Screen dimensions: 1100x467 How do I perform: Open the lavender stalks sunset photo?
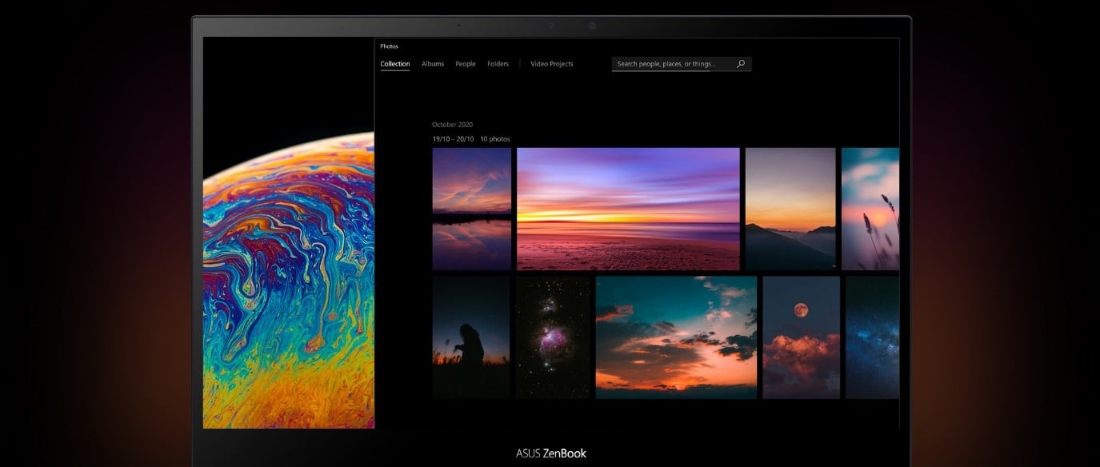pos(870,209)
